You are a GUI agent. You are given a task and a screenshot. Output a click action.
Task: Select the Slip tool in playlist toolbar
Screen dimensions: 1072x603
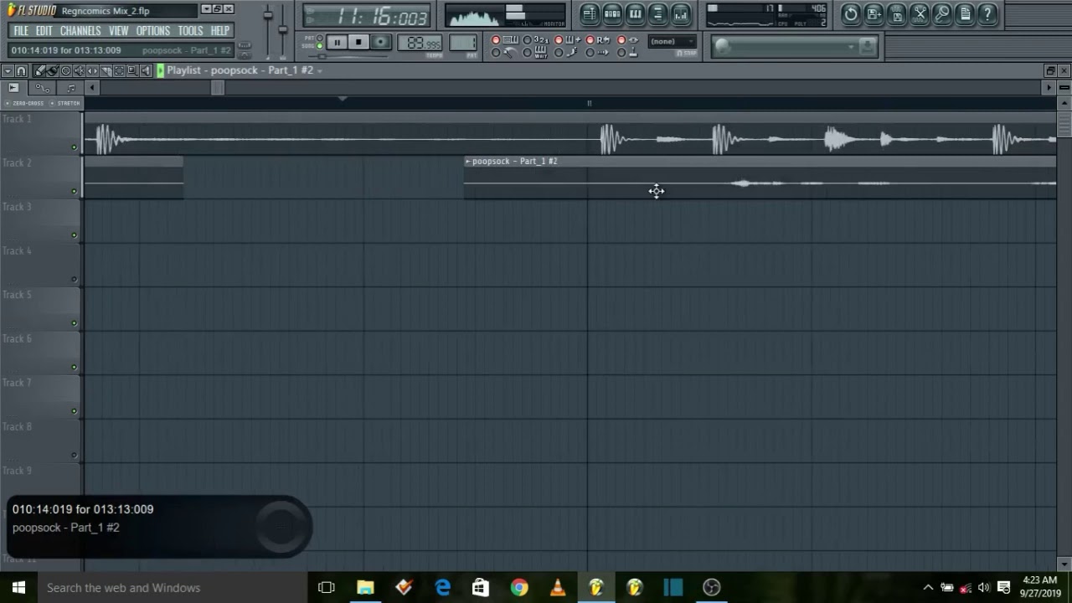tap(92, 70)
